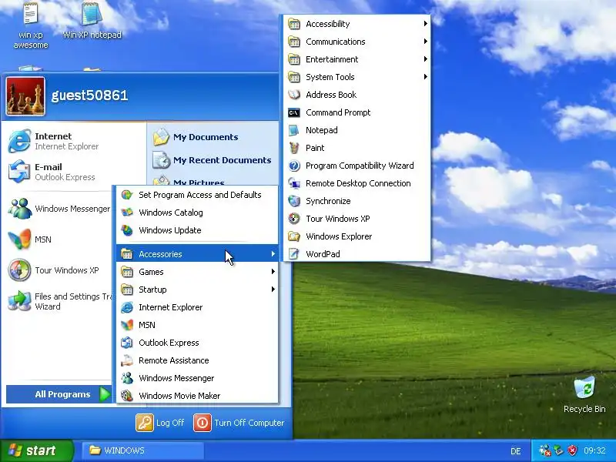The height and width of the screenshot is (462, 616).
Task: Open Remote Assistance
Action: click(197, 360)
